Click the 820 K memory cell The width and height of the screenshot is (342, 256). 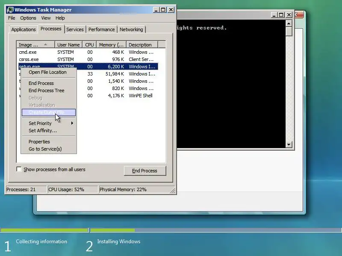(x=118, y=88)
